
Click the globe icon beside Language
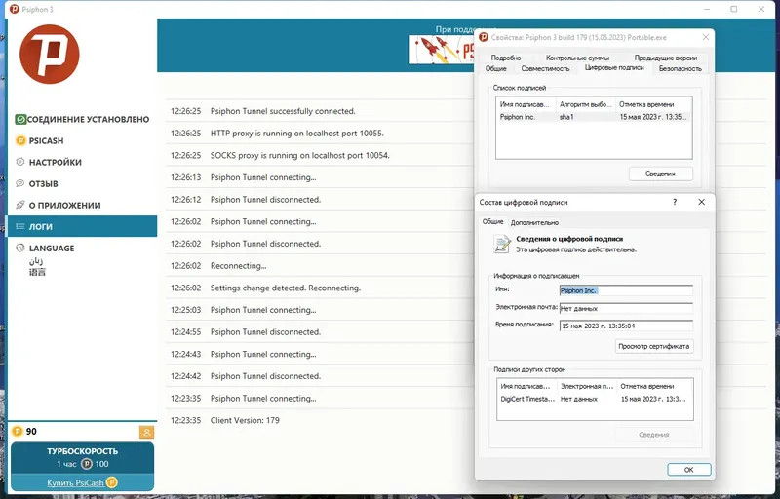click(x=20, y=248)
